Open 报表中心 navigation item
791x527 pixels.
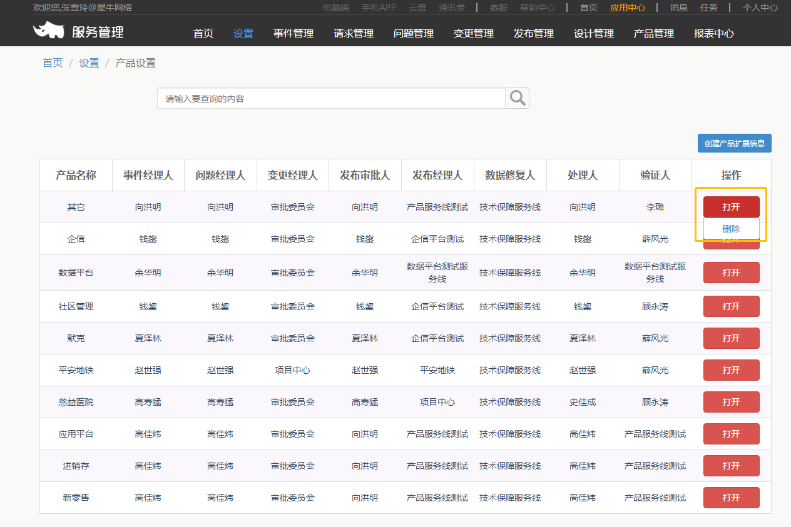click(x=714, y=33)
